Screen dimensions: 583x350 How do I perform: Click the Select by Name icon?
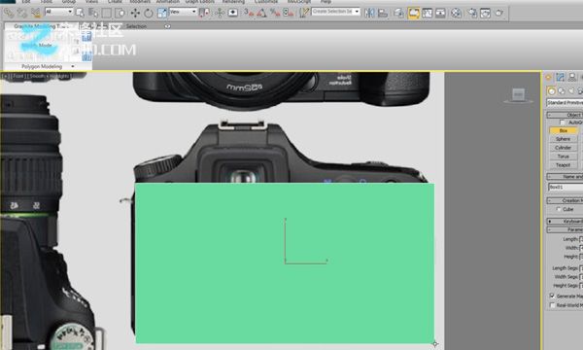(93, 14)
